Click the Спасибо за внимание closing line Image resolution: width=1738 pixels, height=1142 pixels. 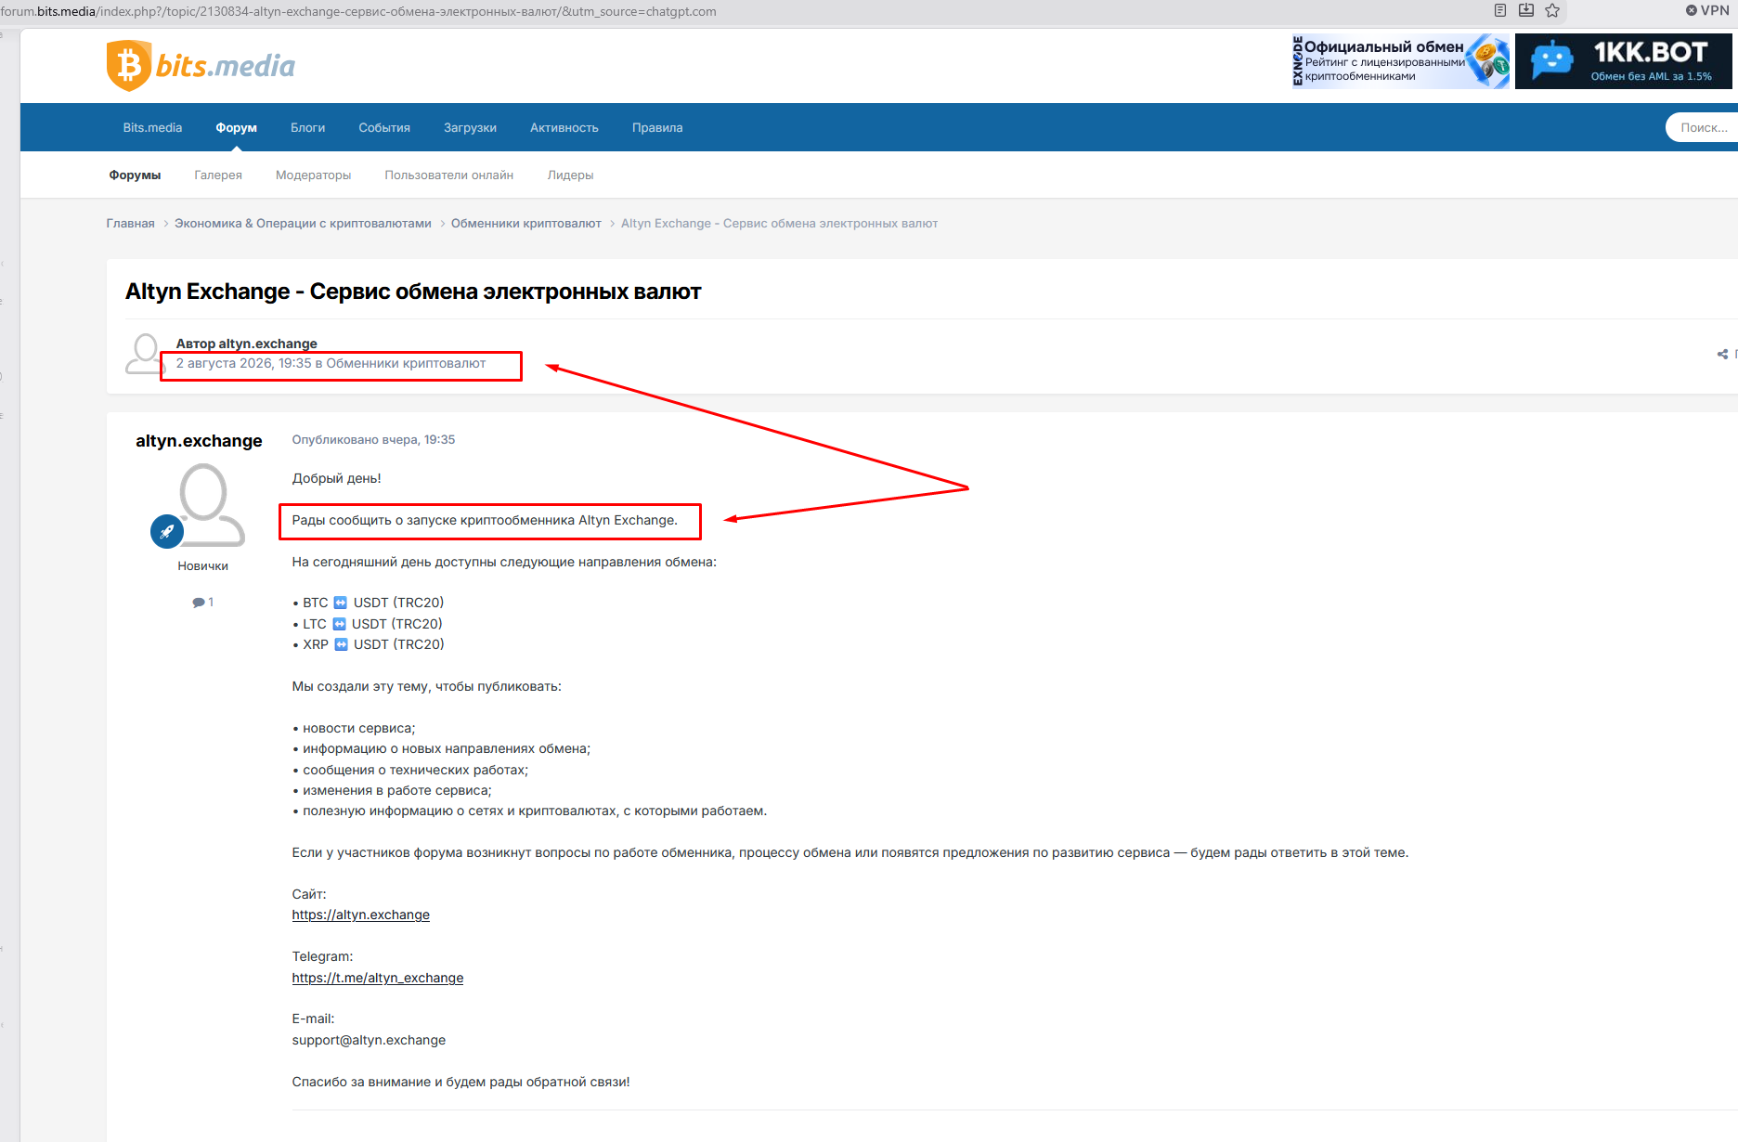point(460,1083)
